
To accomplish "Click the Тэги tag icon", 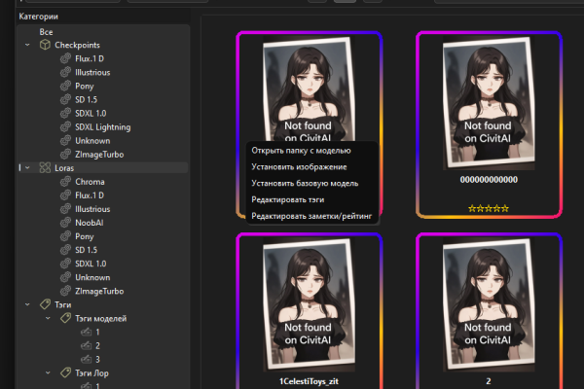I will tap(45, 304).
